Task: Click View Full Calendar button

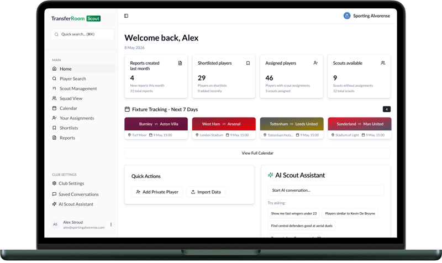Action: (257, 153)
